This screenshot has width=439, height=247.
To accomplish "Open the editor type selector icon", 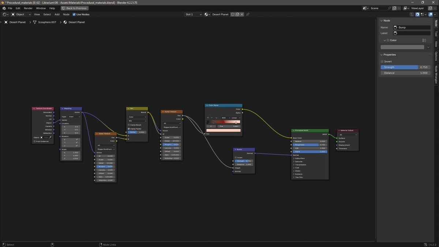I will click(4, 14).
